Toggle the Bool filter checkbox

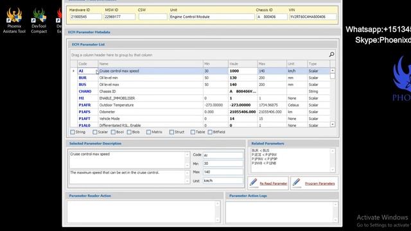point(113,132)
